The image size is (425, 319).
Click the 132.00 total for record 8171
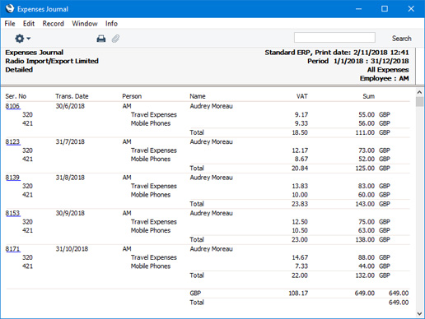(365, 275)
